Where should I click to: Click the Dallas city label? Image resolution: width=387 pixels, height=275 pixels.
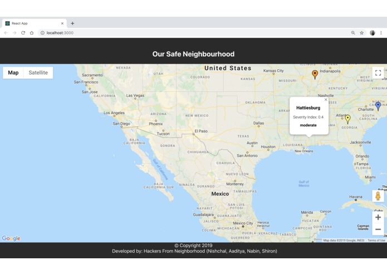coord(259,123)
